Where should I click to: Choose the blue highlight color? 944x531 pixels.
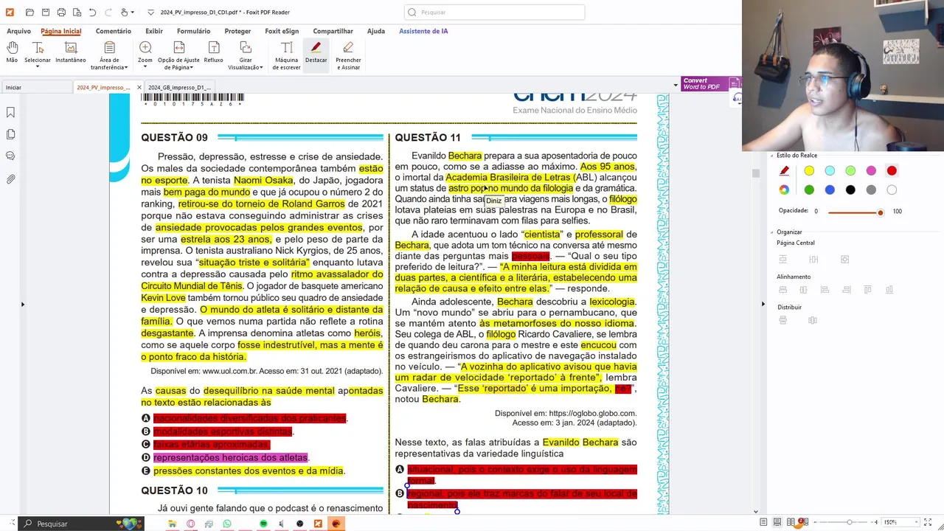click(830, 190)
